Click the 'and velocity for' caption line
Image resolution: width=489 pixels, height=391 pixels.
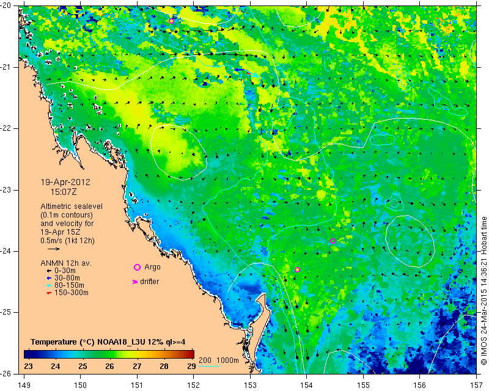[x=67, y=224]
